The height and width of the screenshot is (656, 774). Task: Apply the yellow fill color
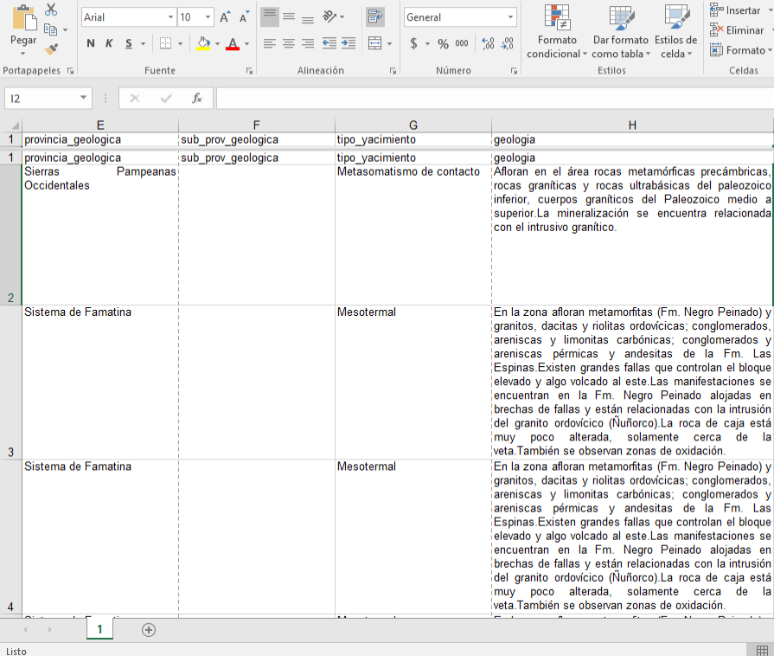(203, 43)
